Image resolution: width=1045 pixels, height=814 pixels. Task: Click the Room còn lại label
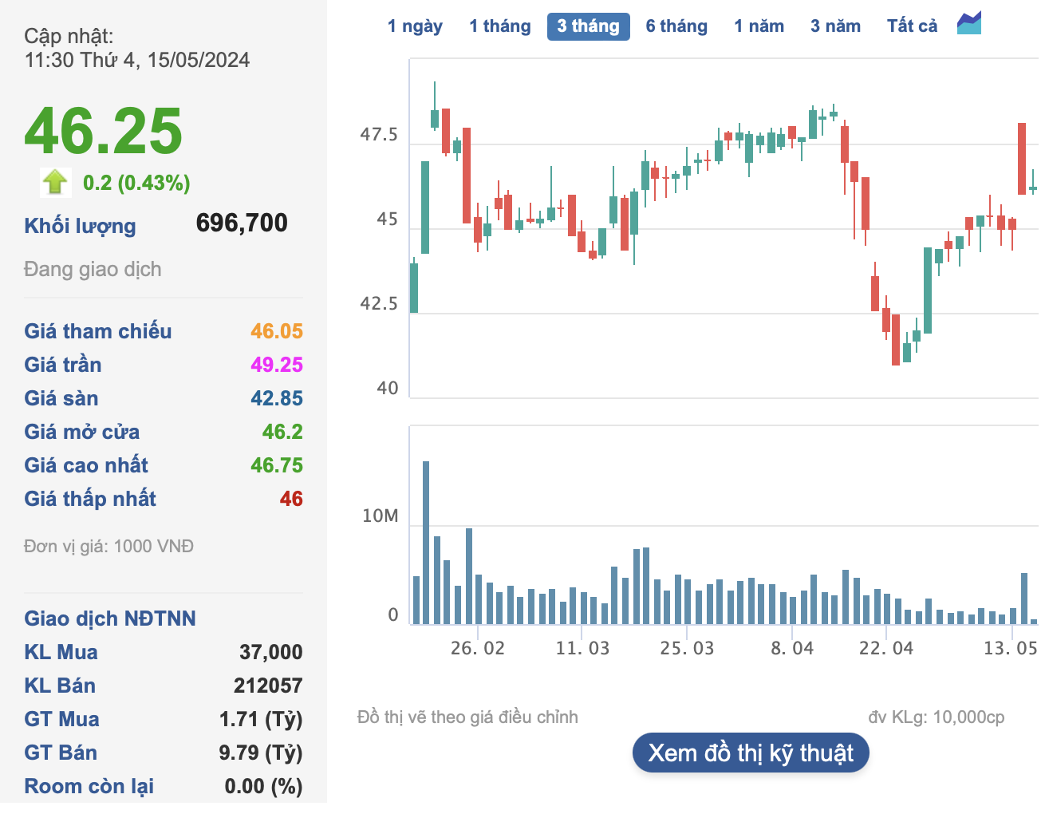pyautogui.click(x=89, y=786)
